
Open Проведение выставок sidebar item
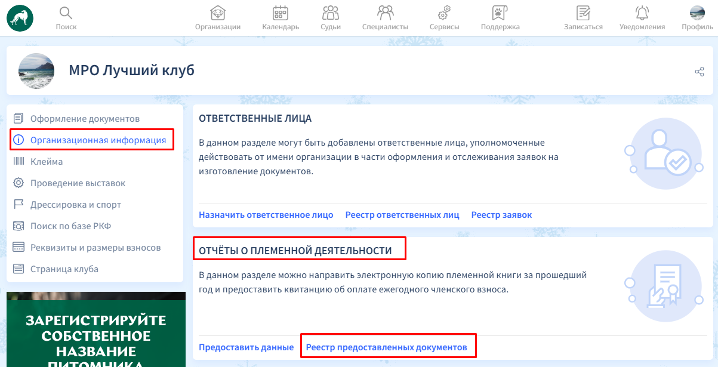pos(78,183)
